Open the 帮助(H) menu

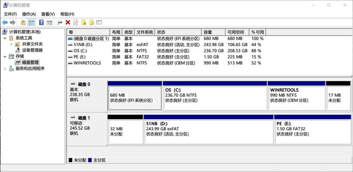[x=68, y=14]
